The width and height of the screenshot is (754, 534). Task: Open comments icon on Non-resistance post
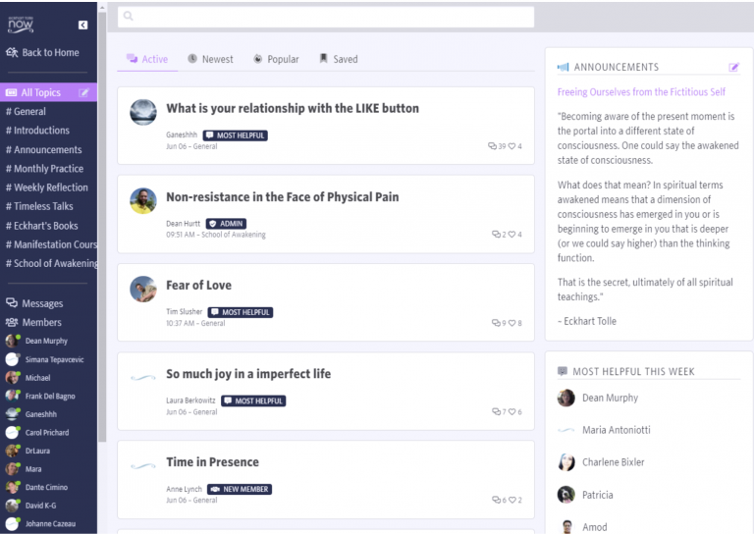point(496,235)
